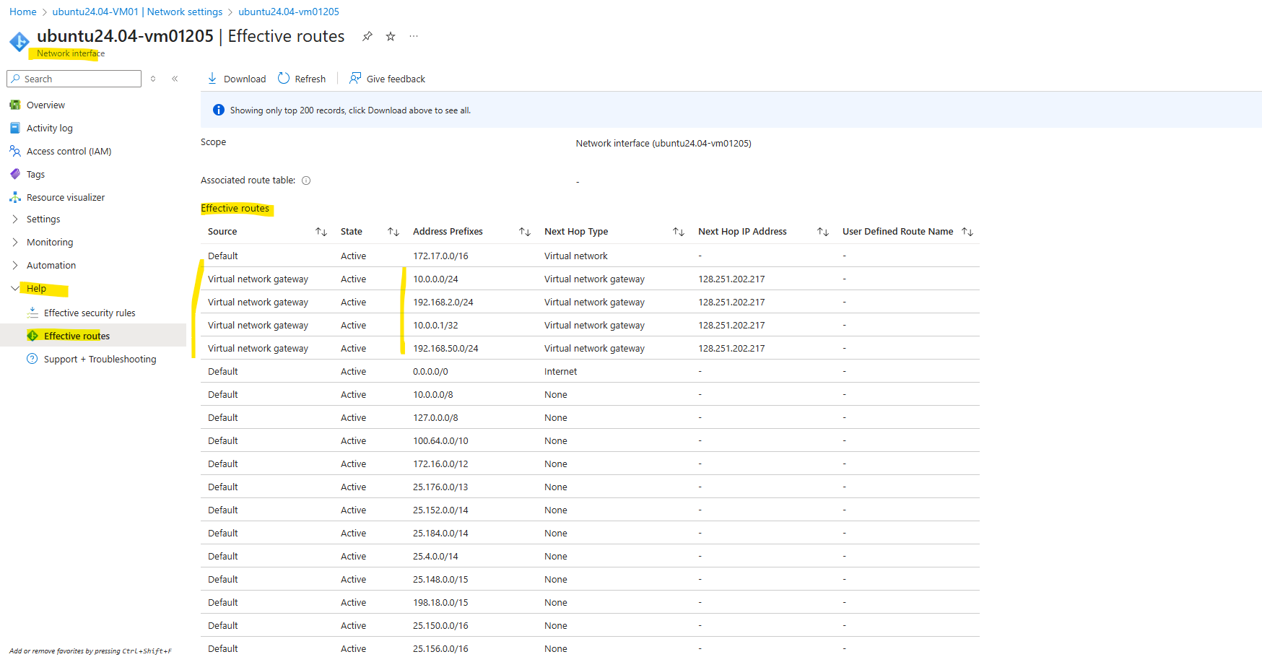Click the purple Tags icon
The image size is (1262, 657).
point(15,174)
